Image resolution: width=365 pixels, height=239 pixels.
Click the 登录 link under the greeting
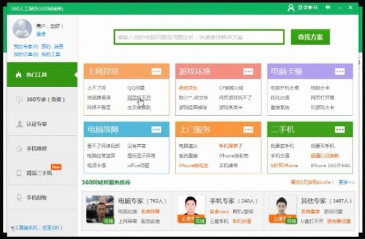41,34
